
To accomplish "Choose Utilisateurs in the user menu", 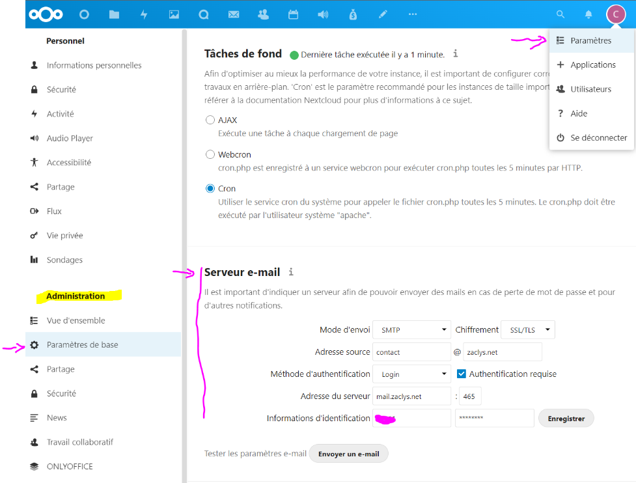I will click(x=590, y=89).
